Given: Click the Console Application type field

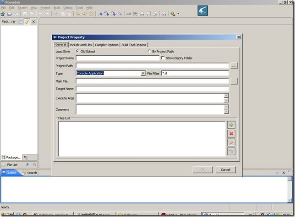Looking at the screenshot, I should (109, 74).
